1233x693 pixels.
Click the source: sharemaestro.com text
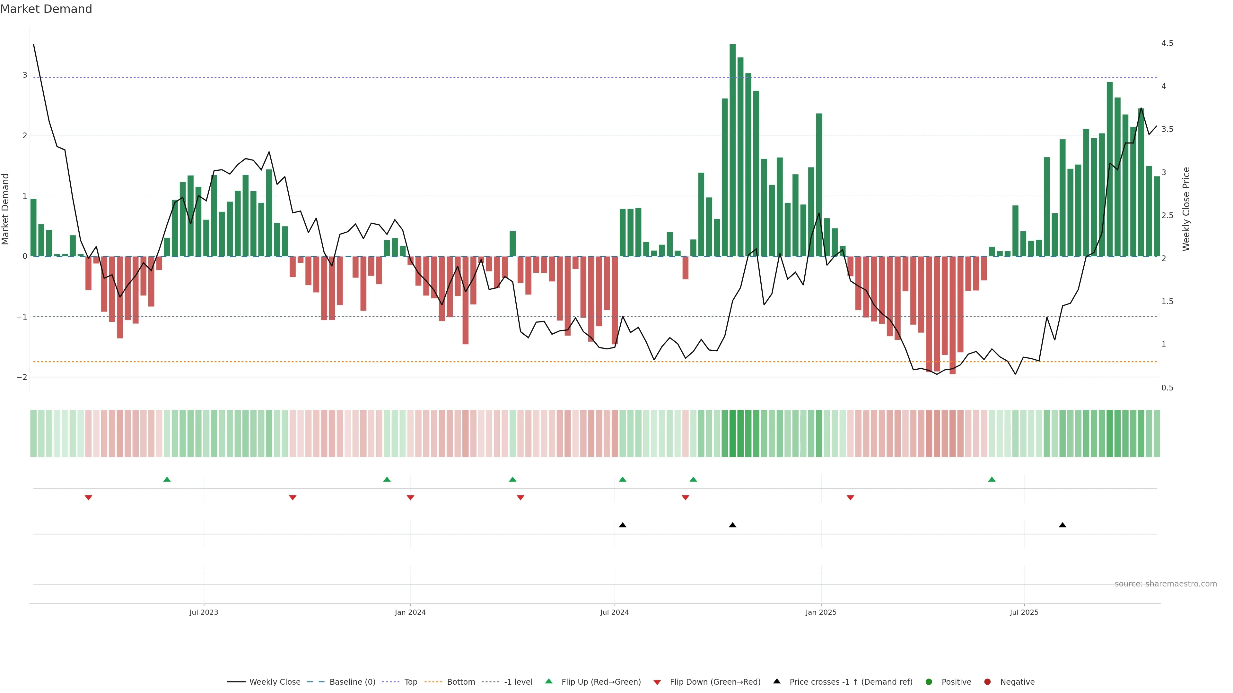pyautogui.click(x=1166, y=584)
